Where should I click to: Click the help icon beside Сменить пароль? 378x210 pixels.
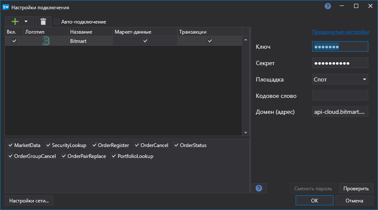(x=259, y=188)
